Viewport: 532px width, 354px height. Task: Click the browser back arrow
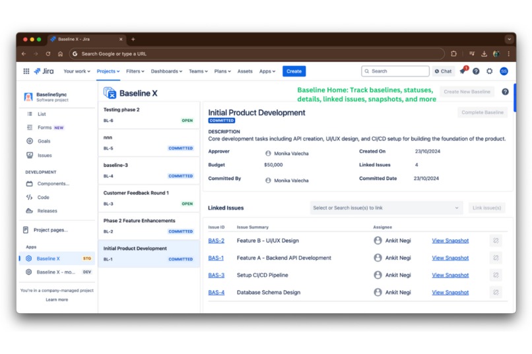pos(23,53)
